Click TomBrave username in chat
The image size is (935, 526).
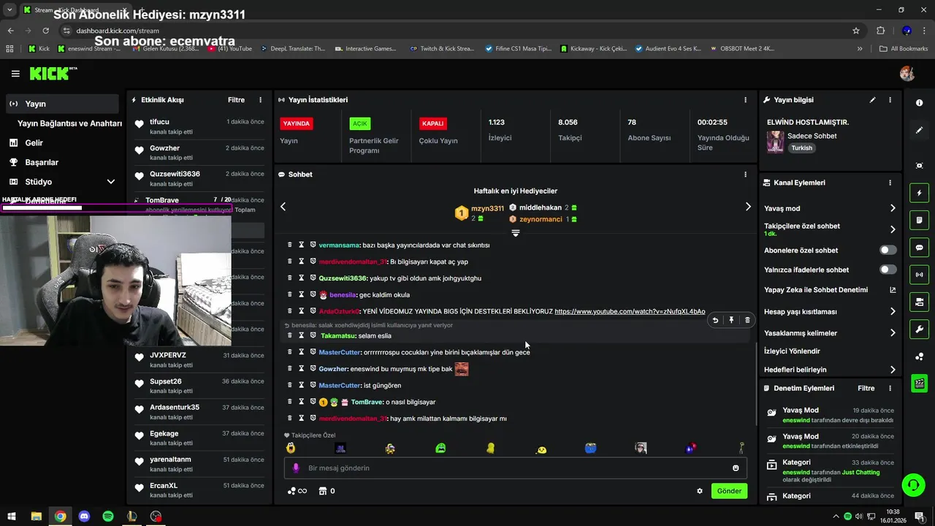click(x=367, y=403)
